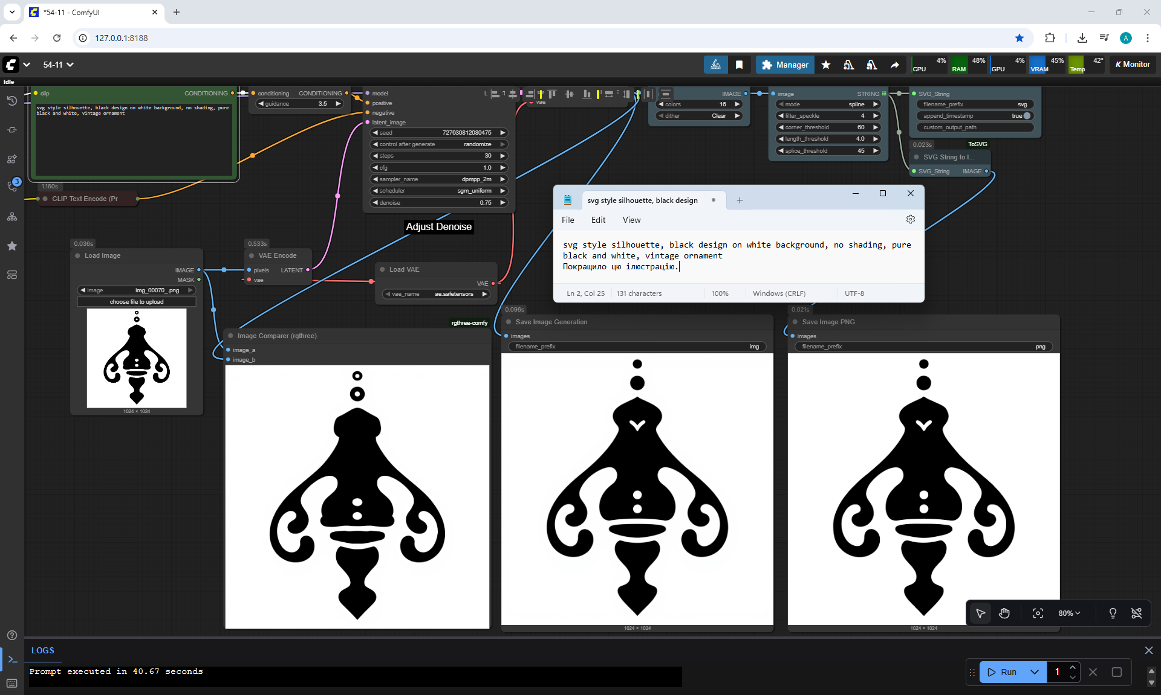Select the hand pan tool

pos(1004,613)
